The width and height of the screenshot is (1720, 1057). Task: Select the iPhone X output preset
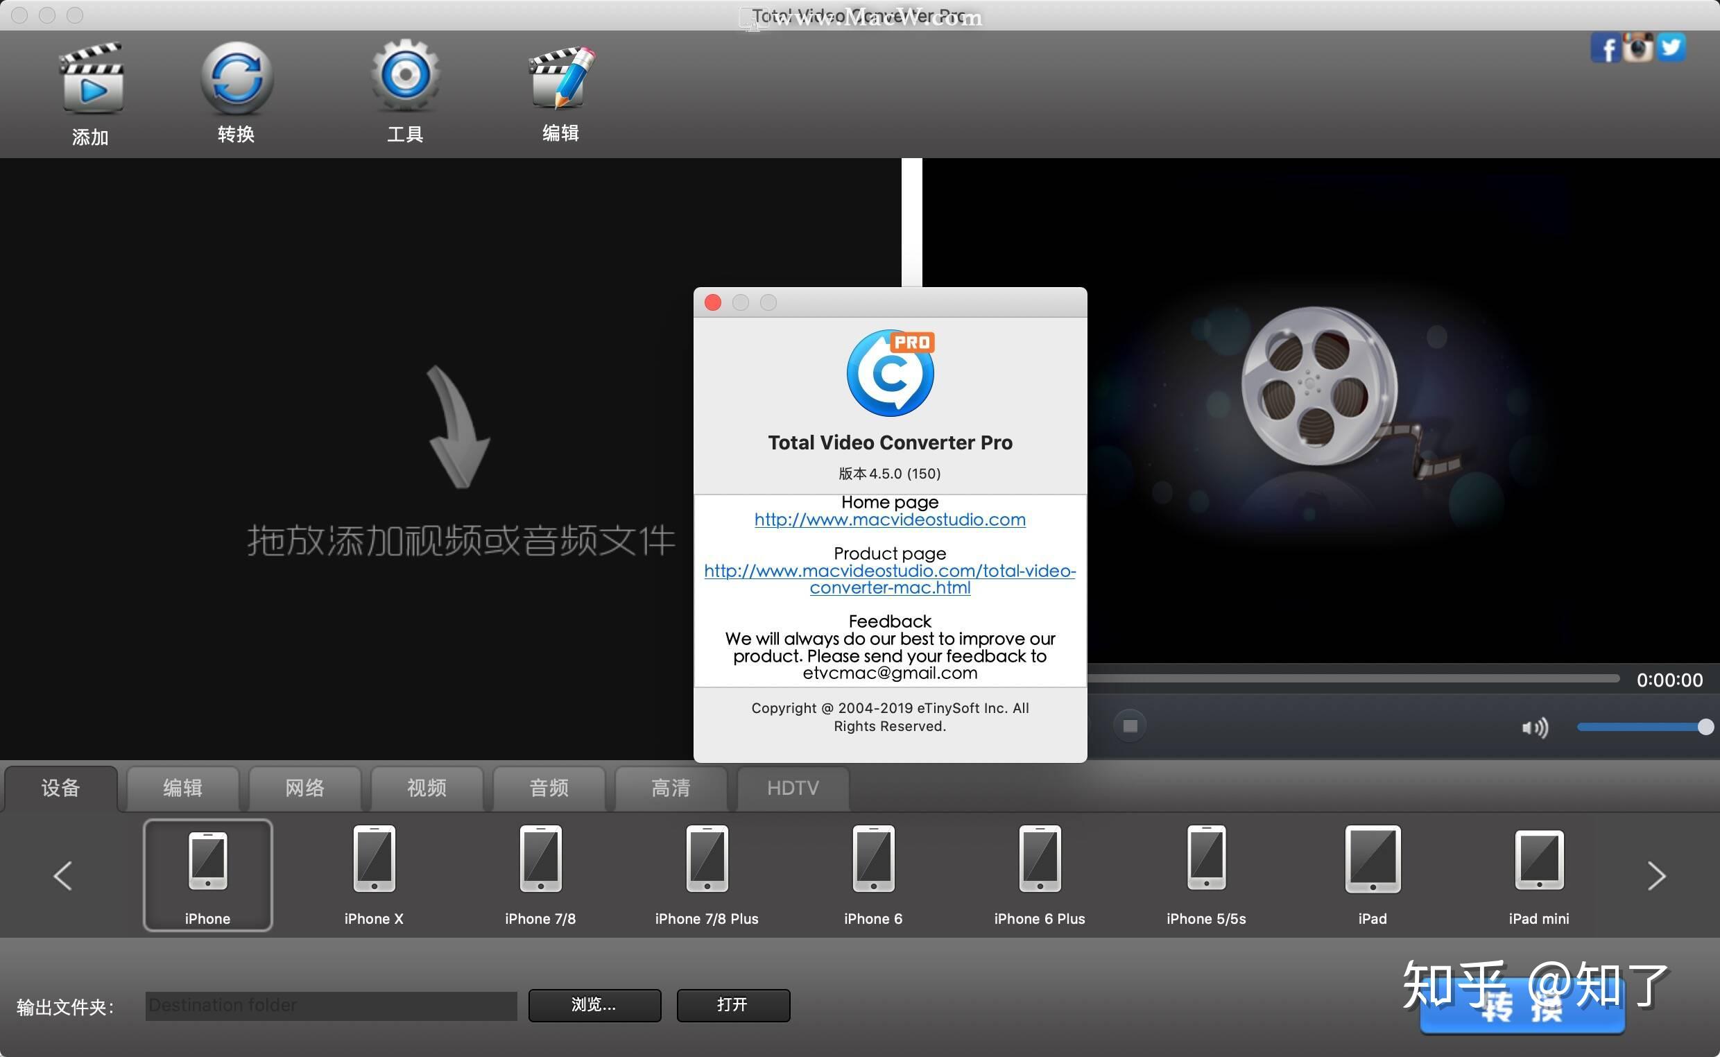(374, 874)
